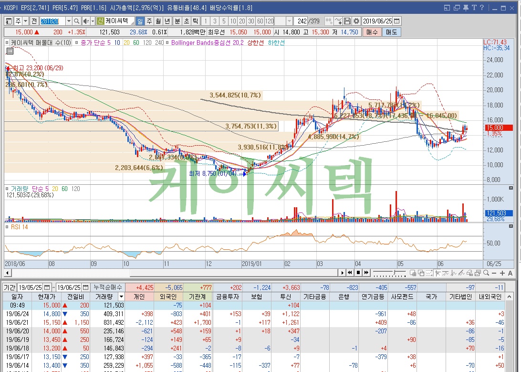Viewport: 521px width, 372px height.
Task: Click the 누적순매수 button
Action: [108, 287]
